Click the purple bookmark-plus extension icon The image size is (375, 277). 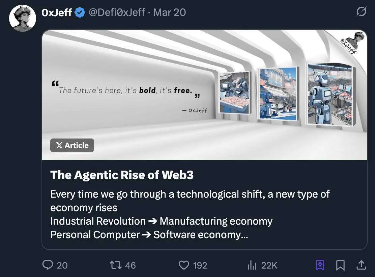[x=320, y=265]
